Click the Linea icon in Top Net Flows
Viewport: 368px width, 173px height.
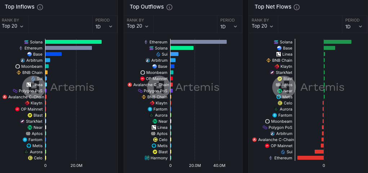coord(279,54)
